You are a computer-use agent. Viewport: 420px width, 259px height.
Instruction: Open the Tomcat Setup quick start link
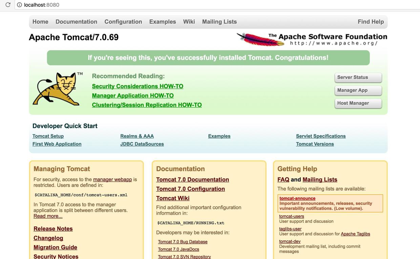click(x=48, y=136)
